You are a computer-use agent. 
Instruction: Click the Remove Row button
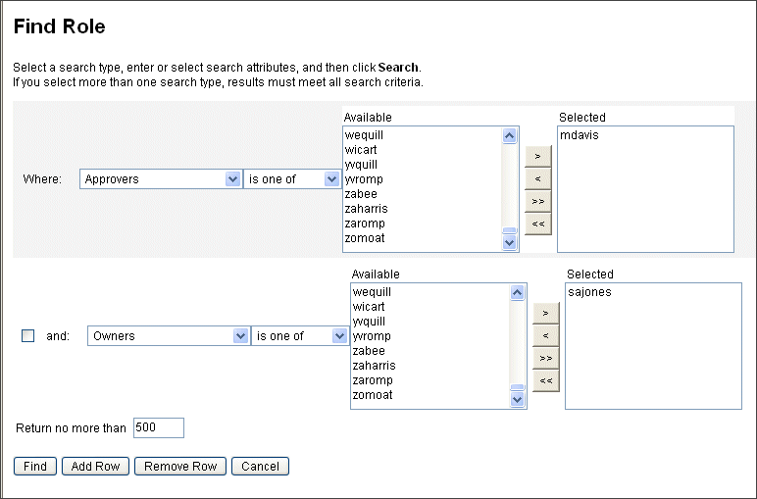[x=180, y=467]
